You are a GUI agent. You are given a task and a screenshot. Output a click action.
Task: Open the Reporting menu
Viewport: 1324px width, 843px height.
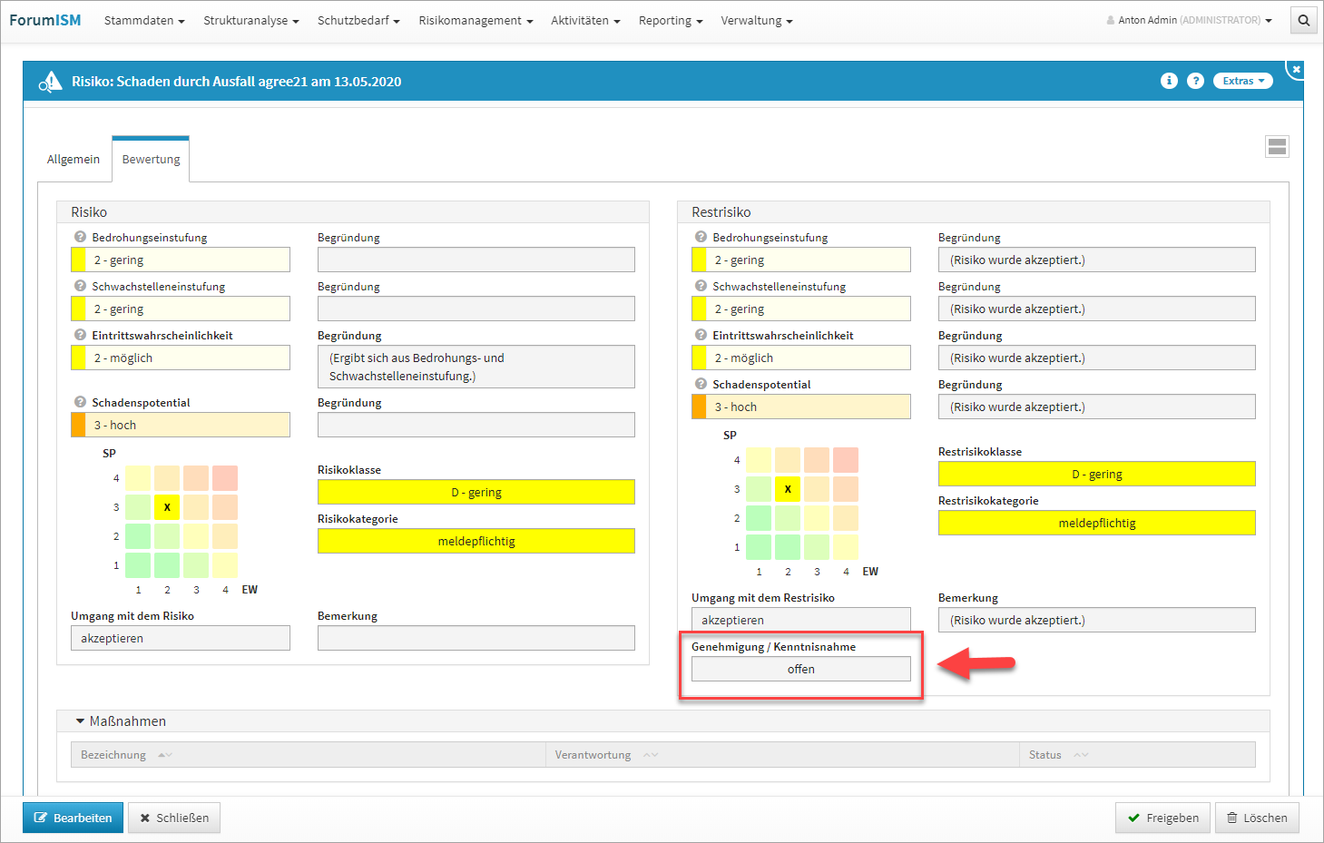[x=670, y=20]
